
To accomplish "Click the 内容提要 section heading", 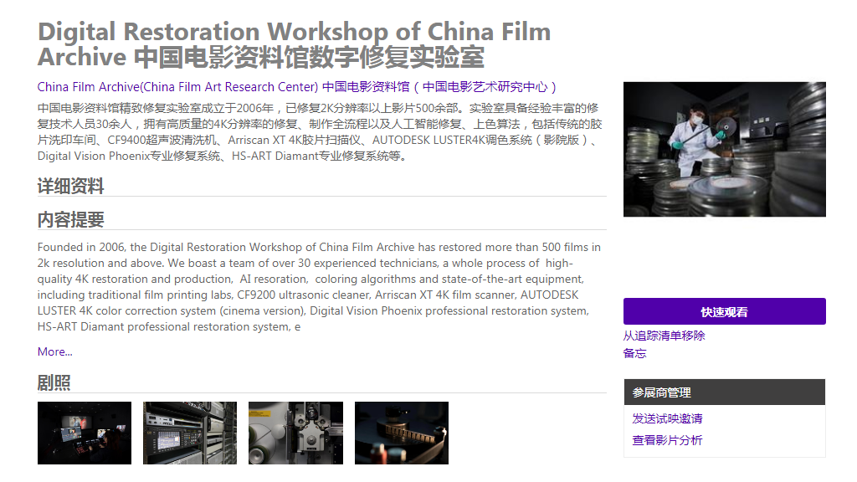I will pos(70,220).
